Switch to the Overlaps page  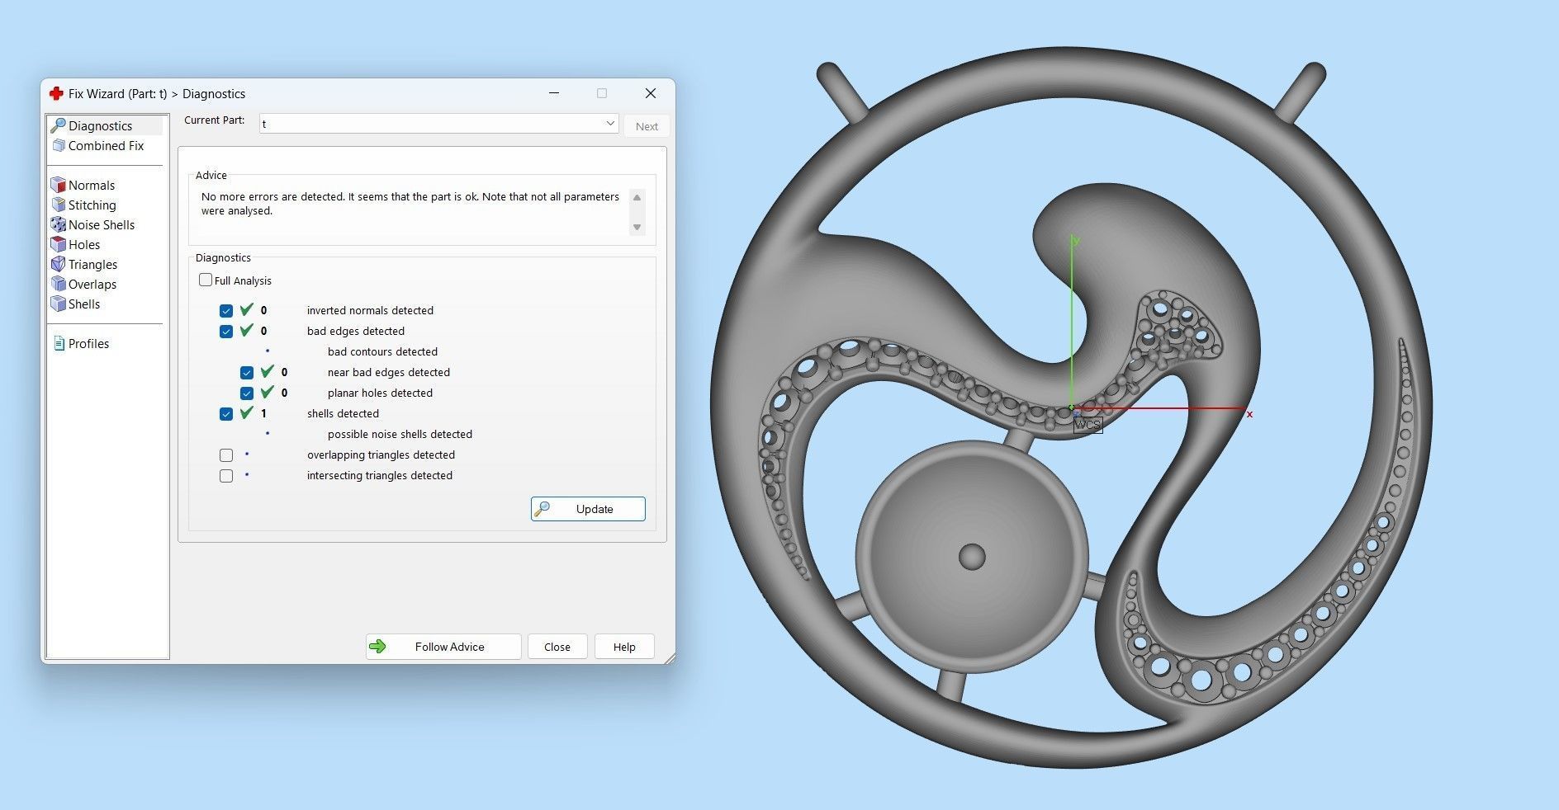point(92,285)
